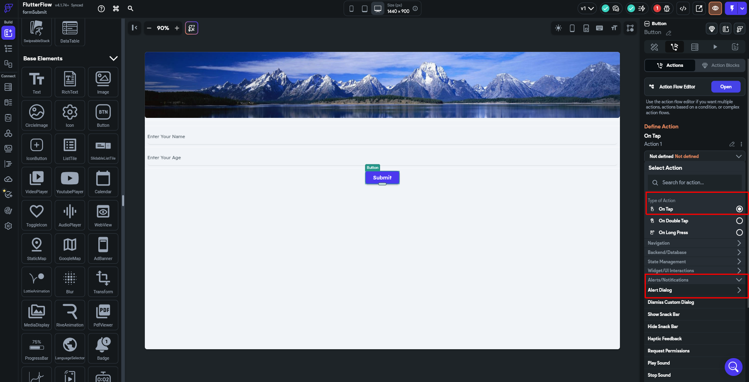Screen dimensions: 749x382
Task: Collapse the Base Elements section
Action: click(x=113, y=58)
